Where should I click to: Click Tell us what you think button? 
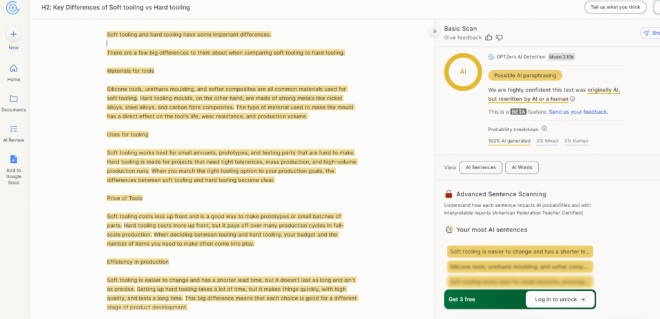point(614,8)
